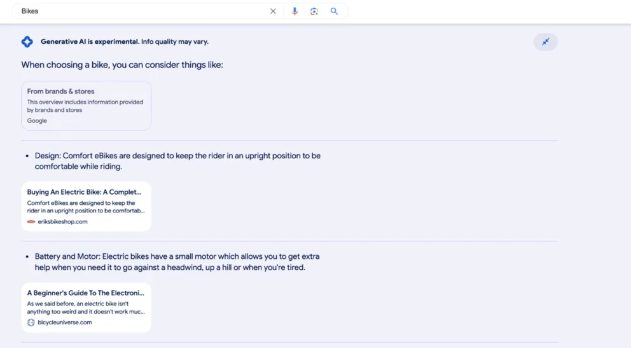Image resolution: width=631 pixels, height=348 pixels.
Task: Visit the eriksbikeshop.com domain link
Action: 62,222
